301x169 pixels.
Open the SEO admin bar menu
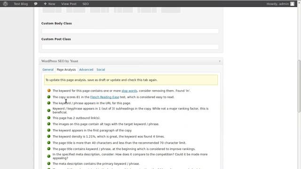(x=86, y=4)
